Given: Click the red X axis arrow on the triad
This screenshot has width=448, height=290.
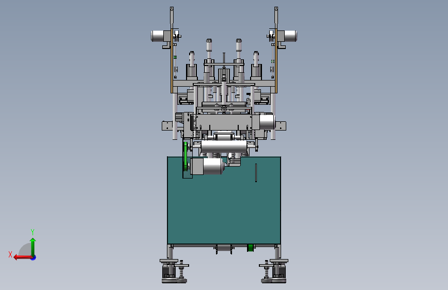Looking at the screenshot, I should pos(22,257).
